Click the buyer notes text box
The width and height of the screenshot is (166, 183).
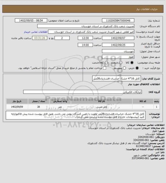point(76,115)
